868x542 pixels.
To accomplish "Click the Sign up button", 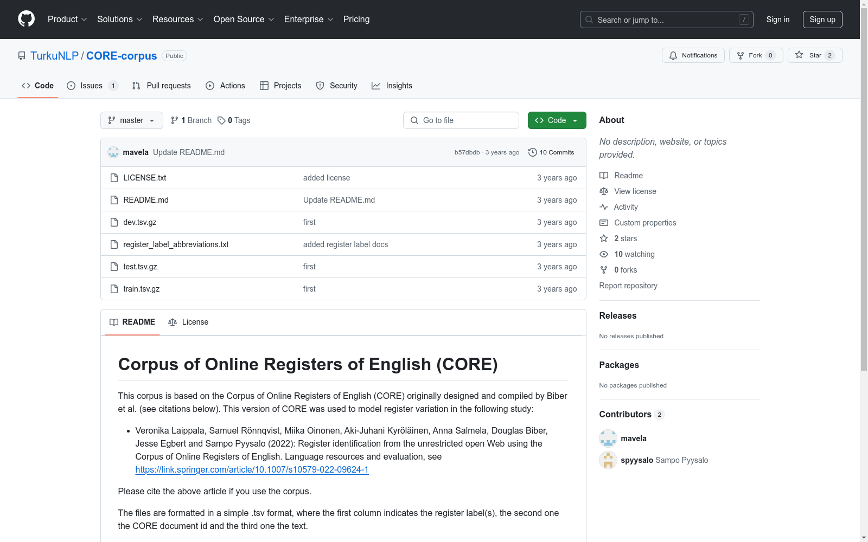I will 822,20.
